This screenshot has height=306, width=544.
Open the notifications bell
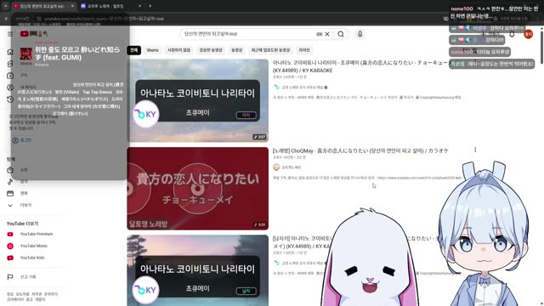(512, 34)
